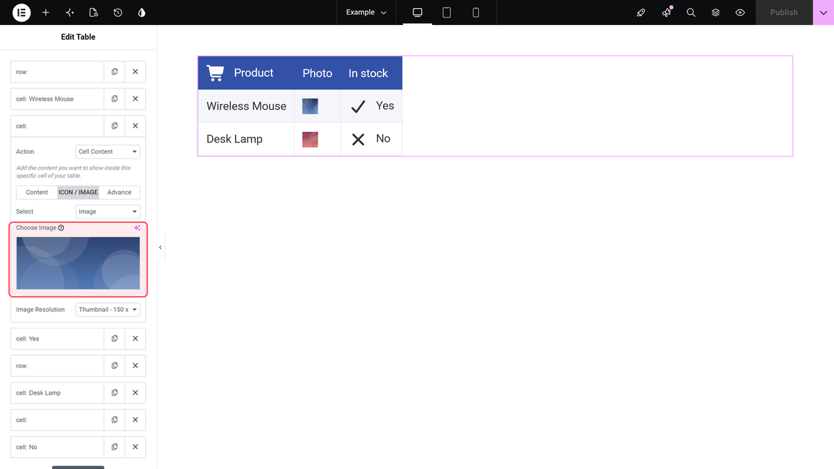This screenshot has width=834, height=469.
Task: Expand the 'cell: Wireless Mouse' item
Action: [x=57, y=99]
